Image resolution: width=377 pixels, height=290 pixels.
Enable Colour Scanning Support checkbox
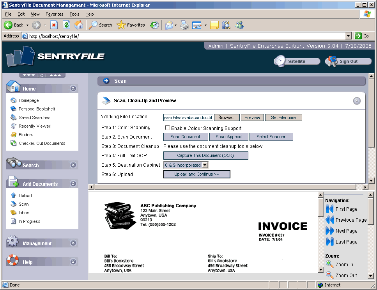tap(167, 128)
